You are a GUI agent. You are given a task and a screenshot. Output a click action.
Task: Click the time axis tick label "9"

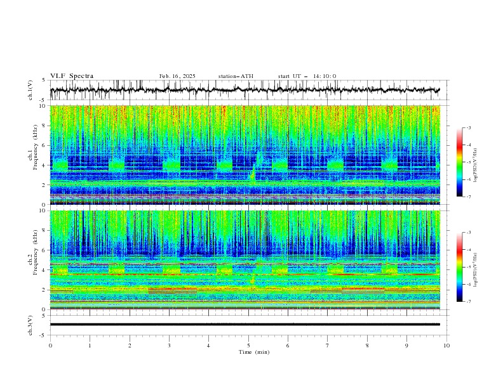pos(406,346)
